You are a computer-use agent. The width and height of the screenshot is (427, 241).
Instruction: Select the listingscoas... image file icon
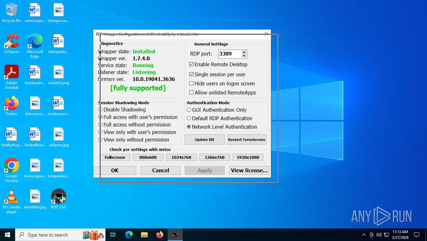tap(59, 13)
